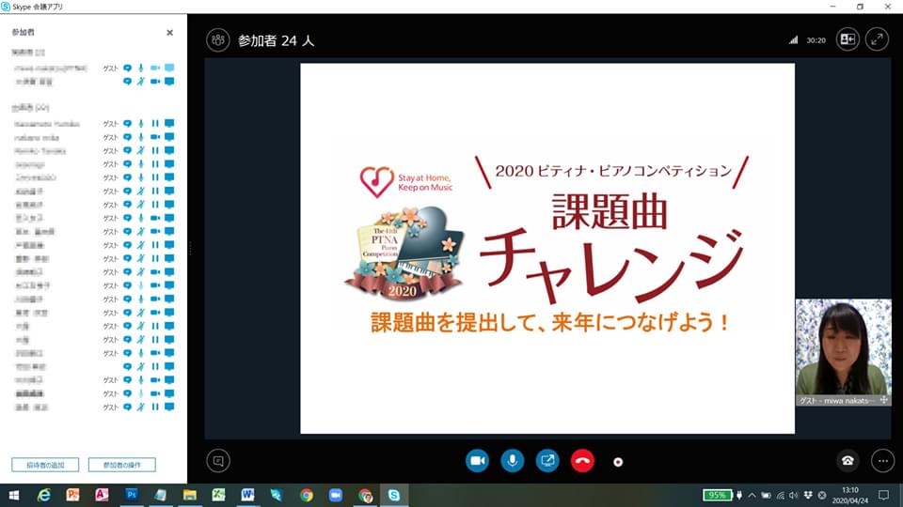Click the camera icon in the nakano mika row

tap(155, 137)
